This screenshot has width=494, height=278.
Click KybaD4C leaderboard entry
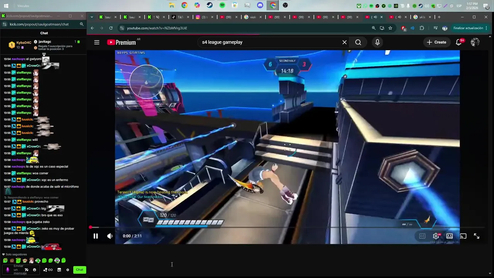[x=19, y=45]
